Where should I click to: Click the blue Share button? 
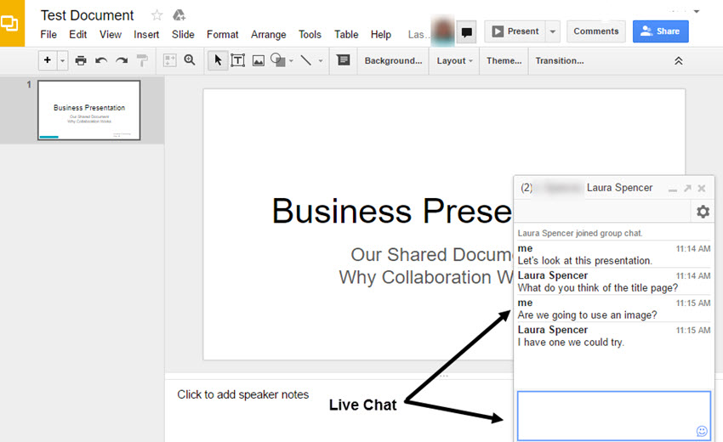(660, 31)
